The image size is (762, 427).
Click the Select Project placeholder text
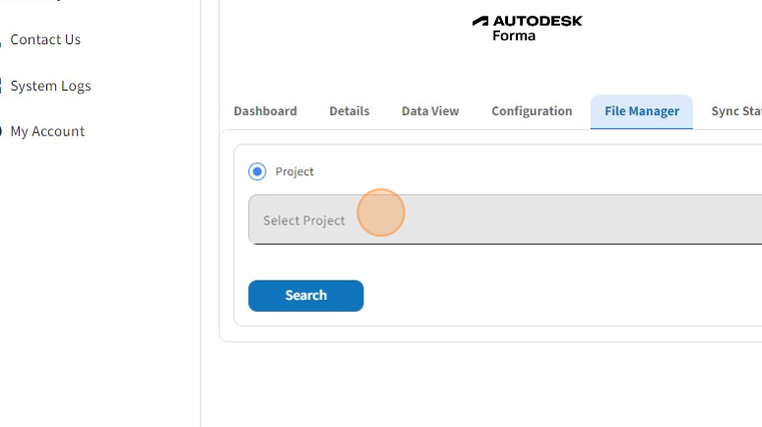point(304,220)
